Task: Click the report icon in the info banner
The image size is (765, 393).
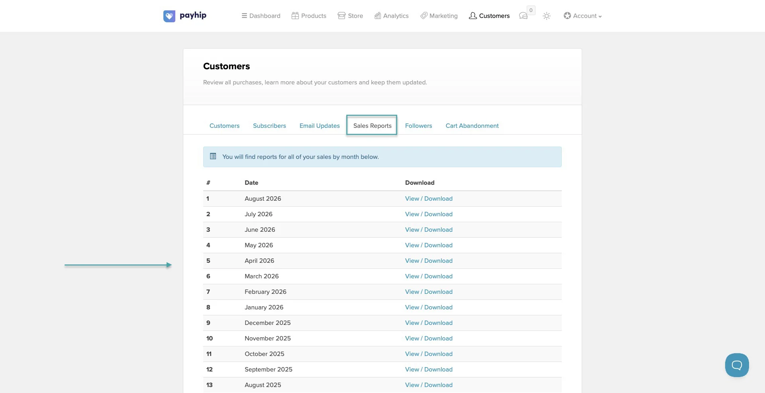Action: (x=213, y=156)
